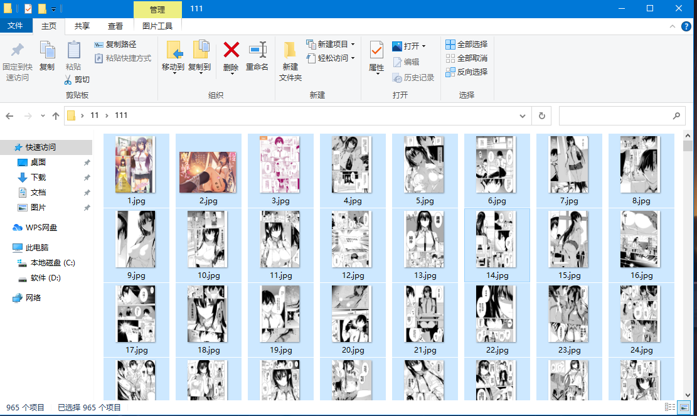
Task: Collapse the ribbon using the chevron toggle
Action: 672,26
